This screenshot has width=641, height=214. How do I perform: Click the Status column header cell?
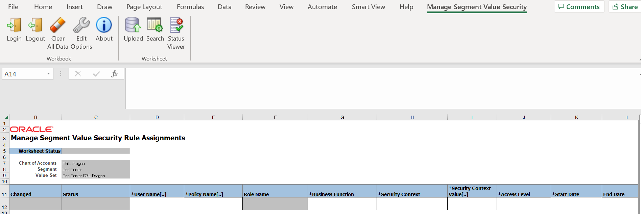[96, 191]
